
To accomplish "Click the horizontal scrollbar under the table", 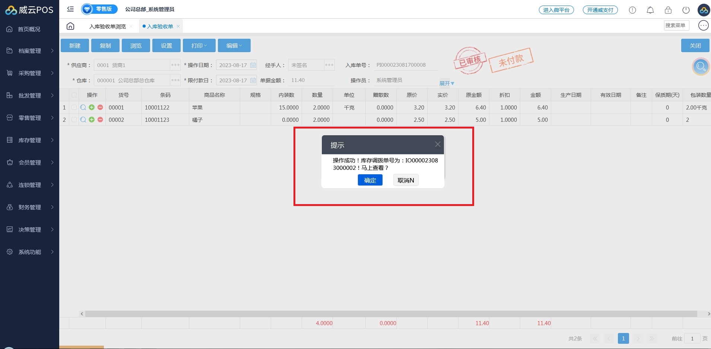I will [391, 314].
